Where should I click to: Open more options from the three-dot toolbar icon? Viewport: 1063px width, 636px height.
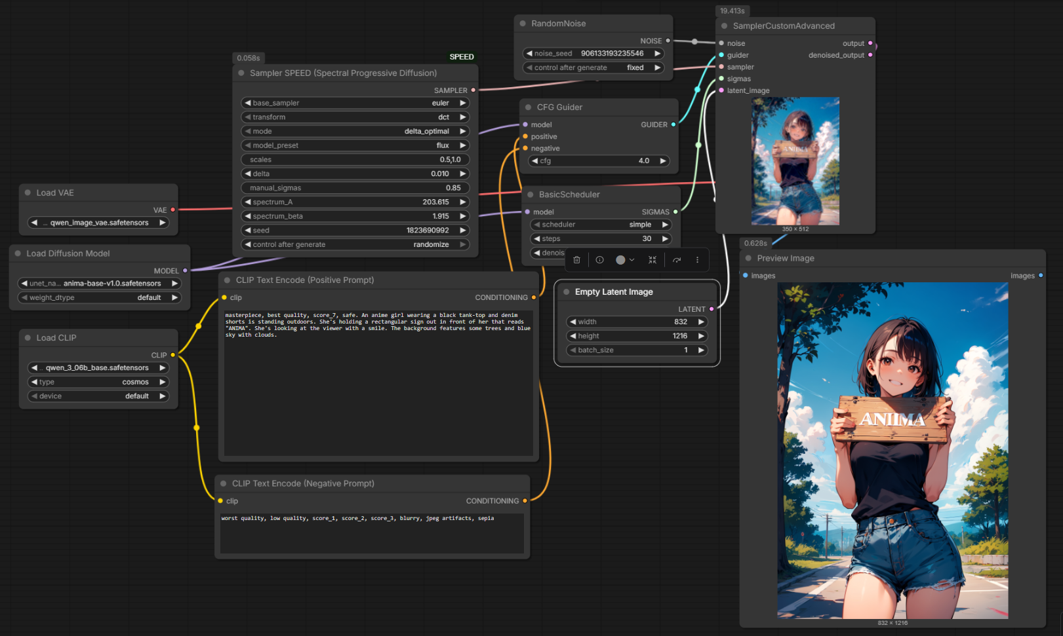pos(697,260)
